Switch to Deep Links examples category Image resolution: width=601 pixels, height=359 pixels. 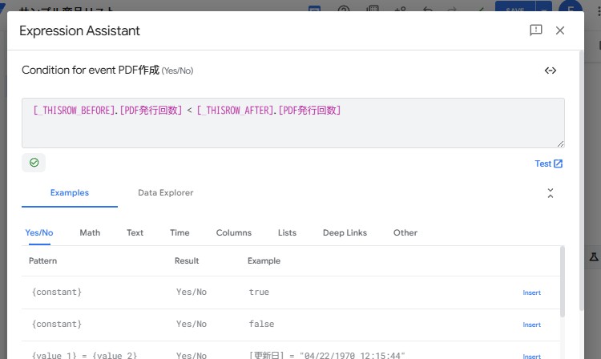pos(345,233)
